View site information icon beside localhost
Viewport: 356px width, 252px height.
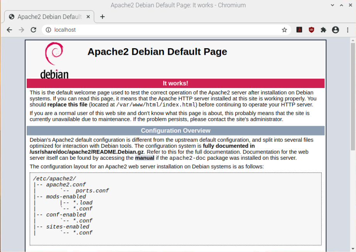pos(48,30)
